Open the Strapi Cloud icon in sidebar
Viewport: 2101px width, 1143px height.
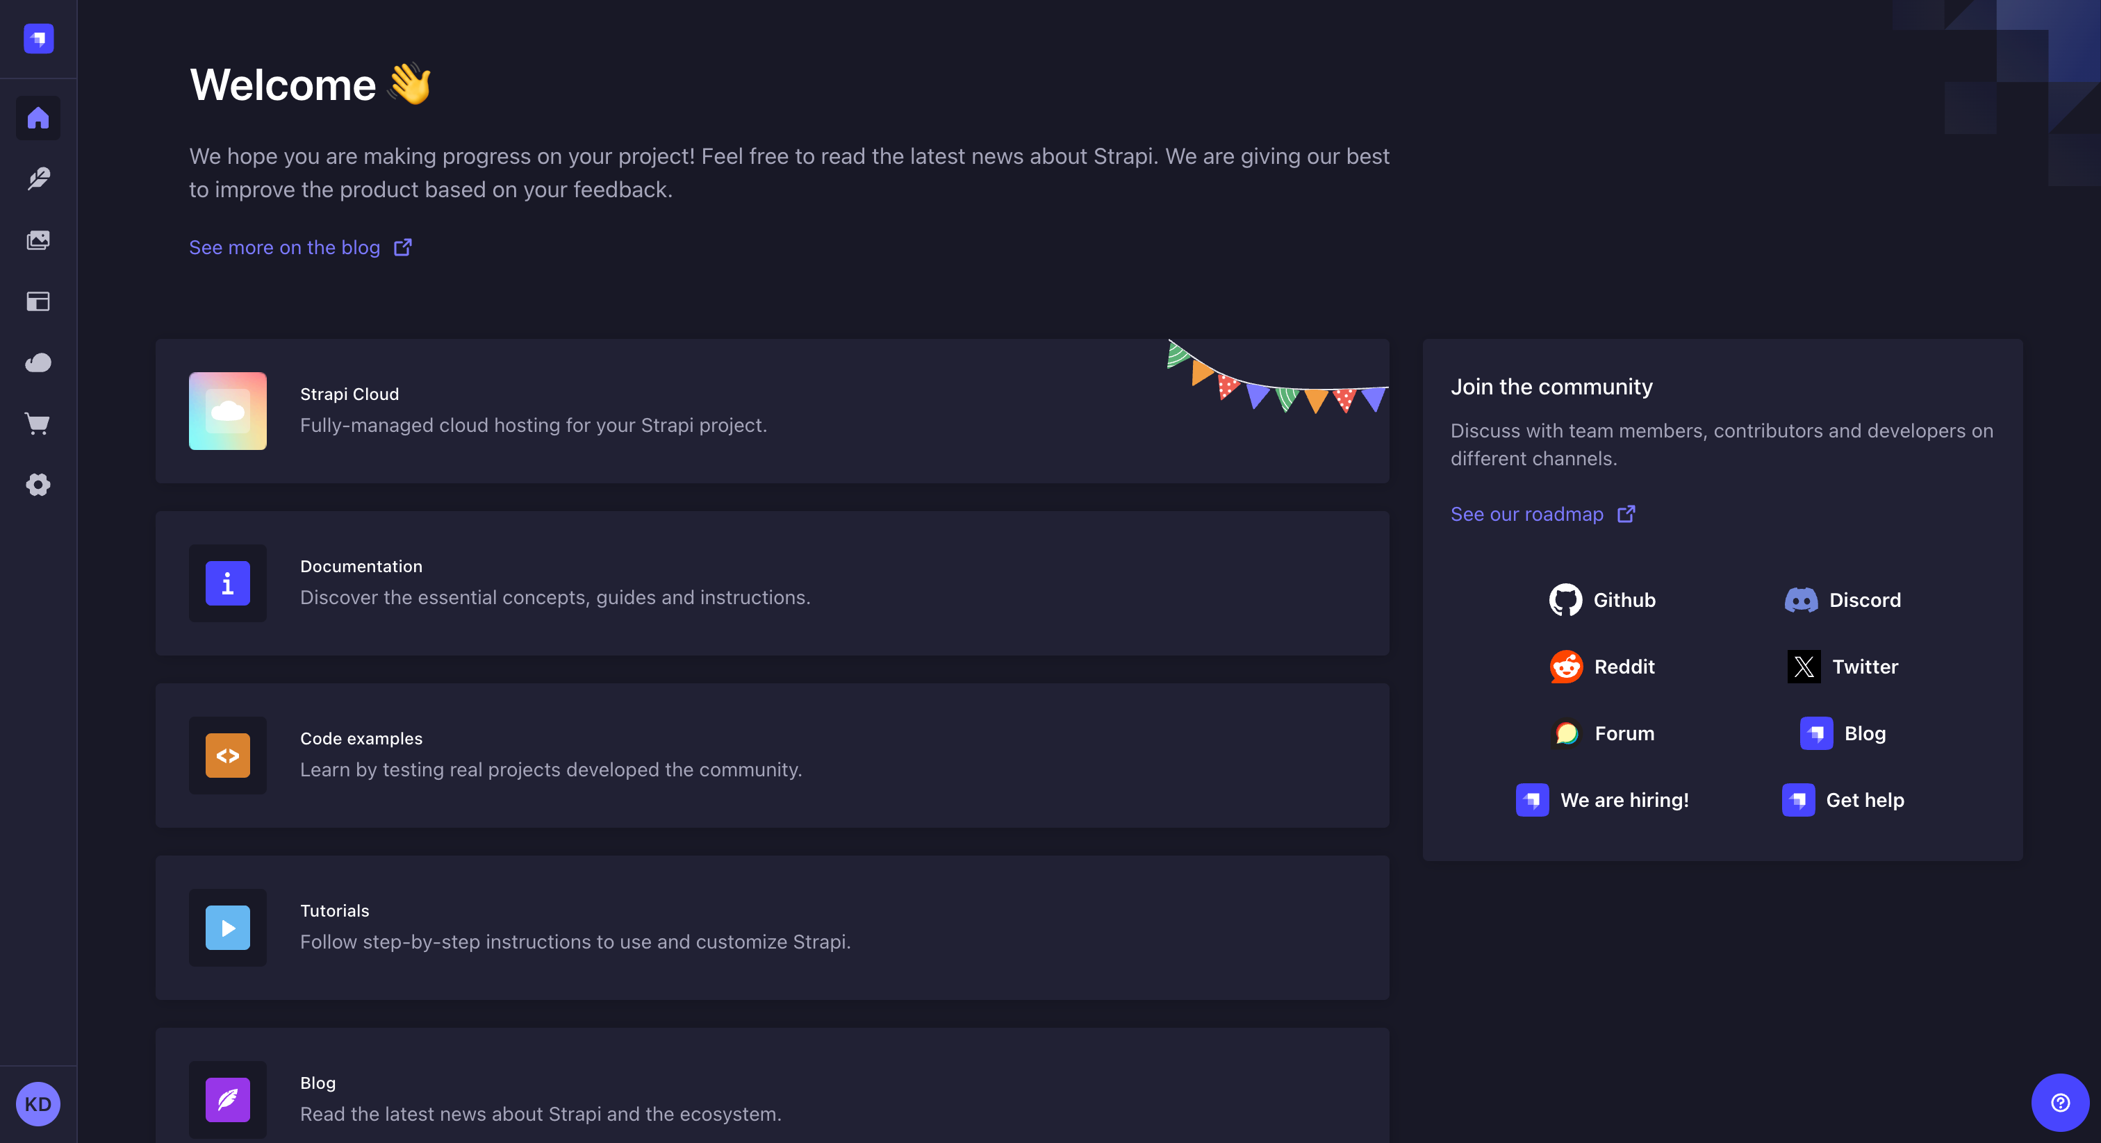click(x=38, y=362)
